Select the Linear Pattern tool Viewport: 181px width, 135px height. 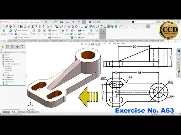coord(67,32)
